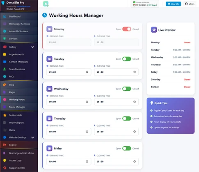
Task: Click the Tuesday opening time field
Action: (69, 72)
